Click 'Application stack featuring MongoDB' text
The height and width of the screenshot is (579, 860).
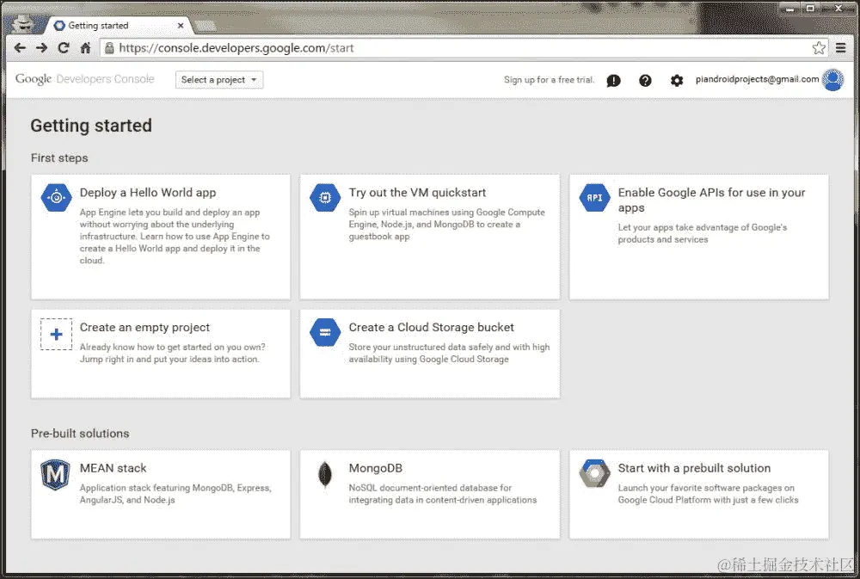tap(175, 494)
